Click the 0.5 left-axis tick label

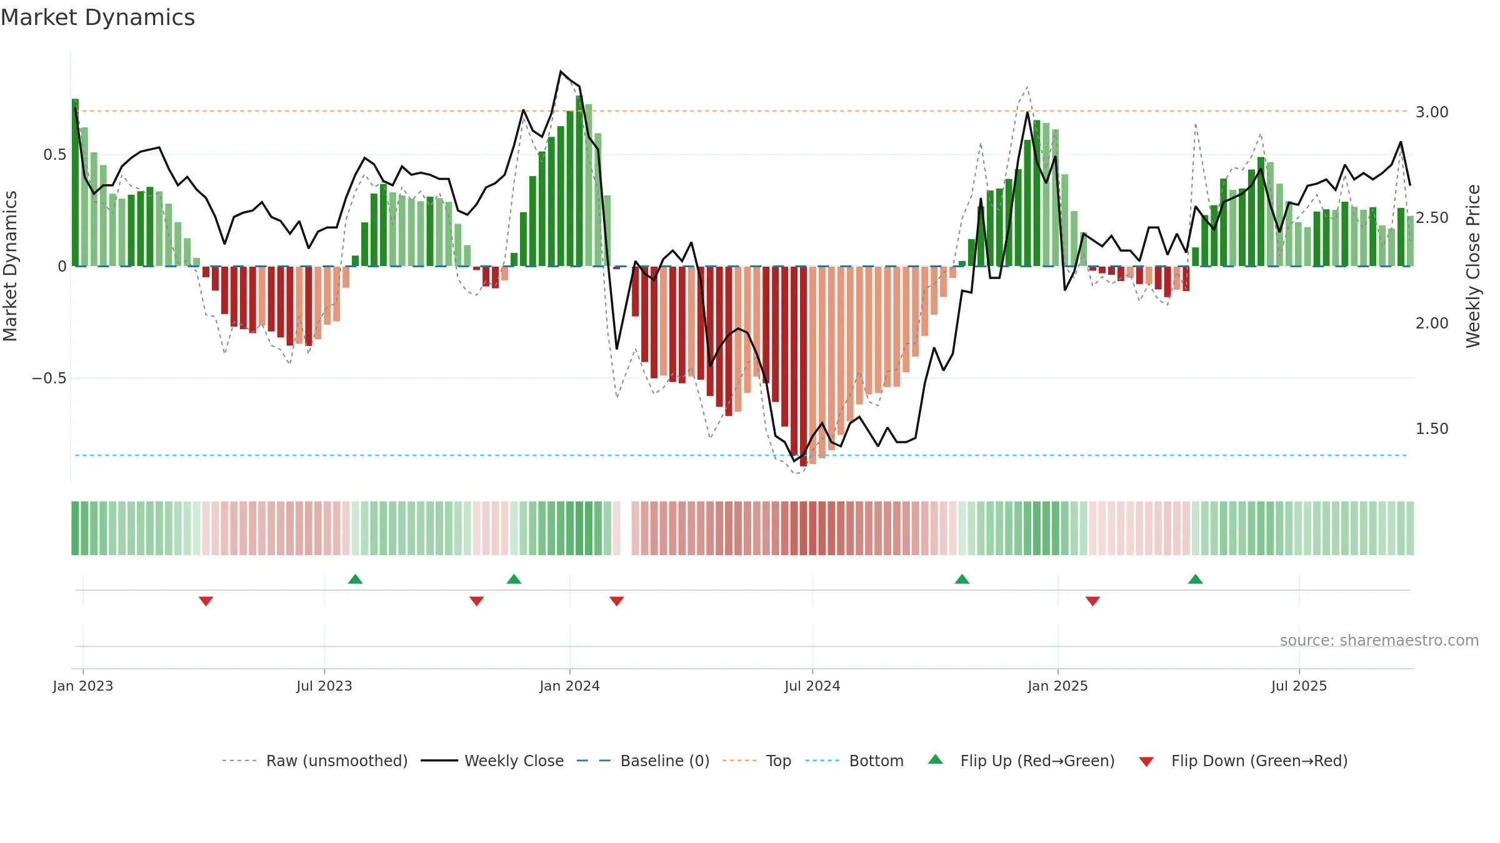coord(54,155)
